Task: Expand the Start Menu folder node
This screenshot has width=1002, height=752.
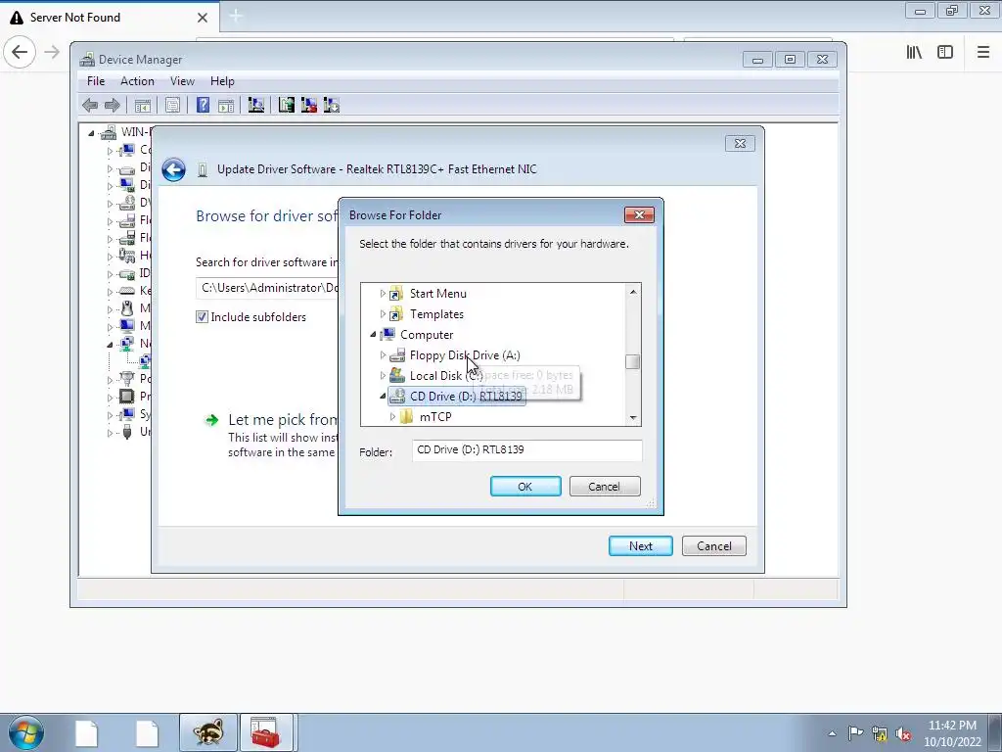Action: tap(383, 294)
